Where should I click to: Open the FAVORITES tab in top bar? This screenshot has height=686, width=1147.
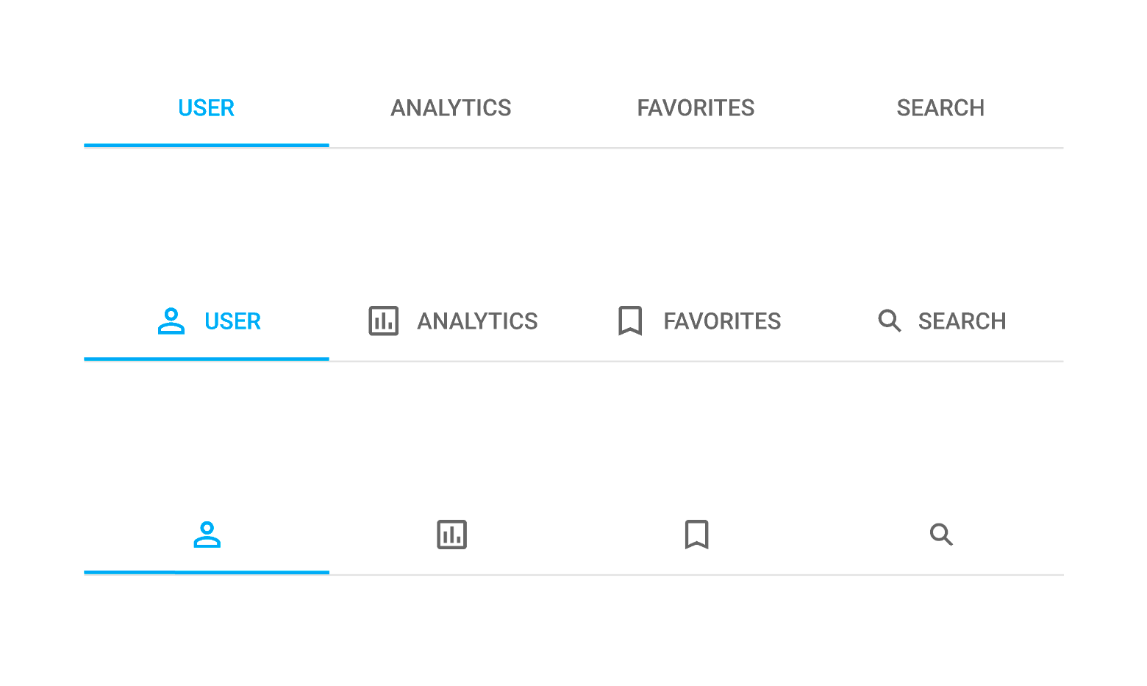(696, 107)
